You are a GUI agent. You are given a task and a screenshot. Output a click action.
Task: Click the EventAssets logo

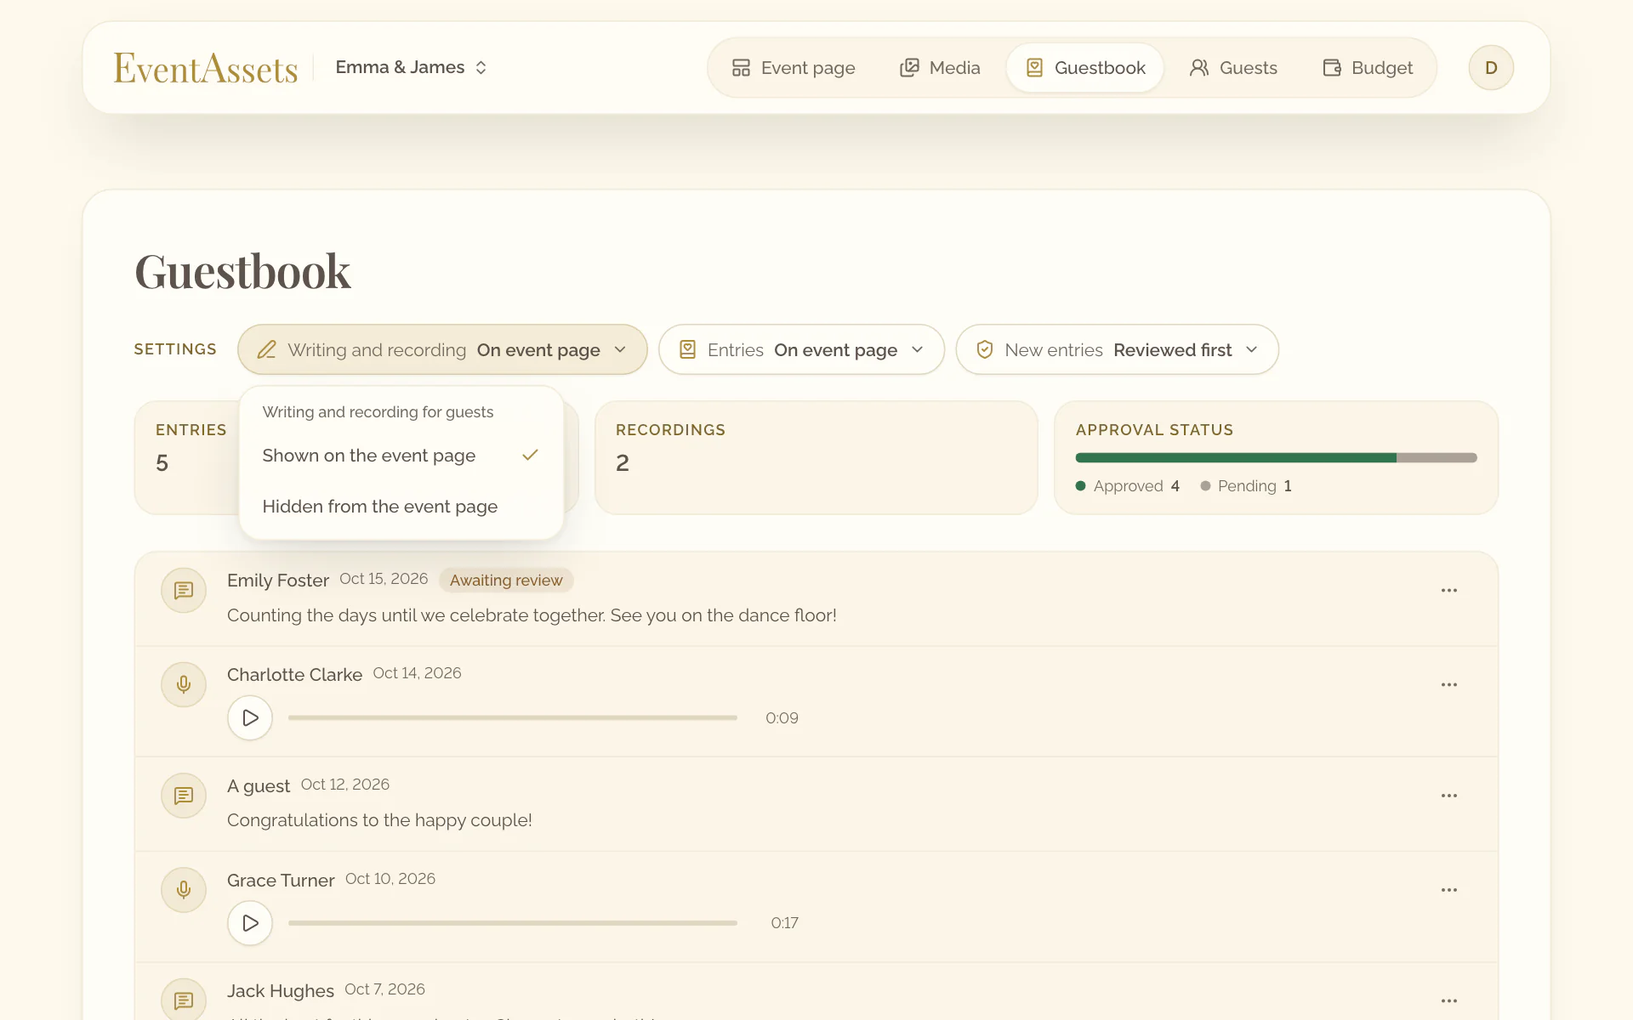point(206,68)
